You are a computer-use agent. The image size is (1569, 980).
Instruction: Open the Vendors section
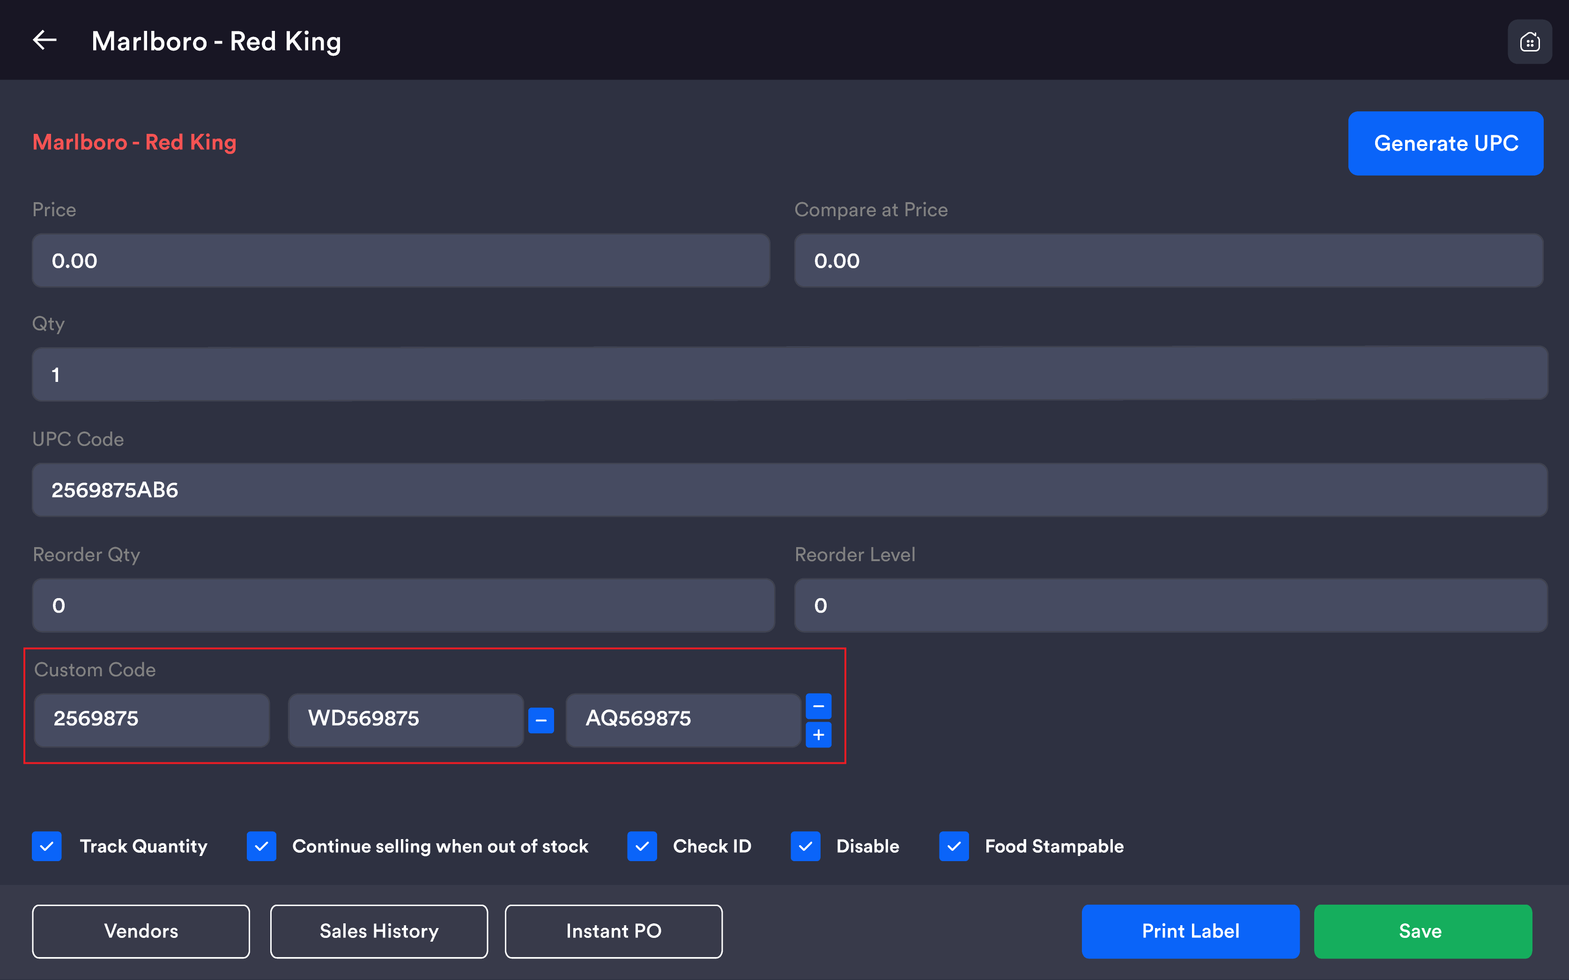click(x=141, y=931)
